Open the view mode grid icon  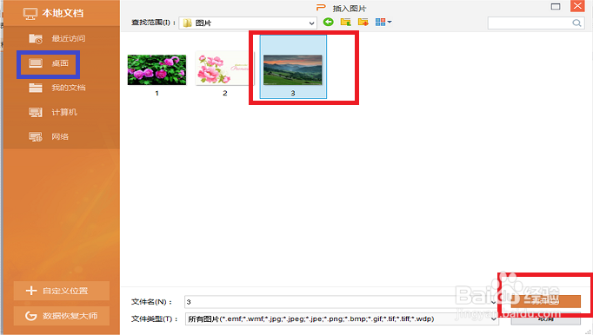click(x=380, y=22)
